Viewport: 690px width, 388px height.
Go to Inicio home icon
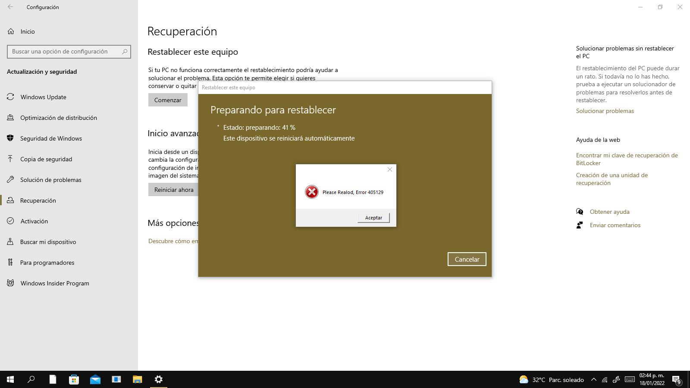(11, 31)
